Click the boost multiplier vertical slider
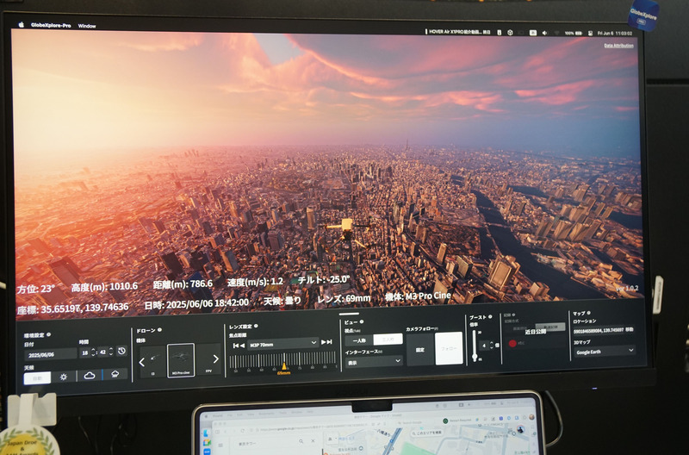The height and width of the screenshot is (455, 689). tap(474, 347)
